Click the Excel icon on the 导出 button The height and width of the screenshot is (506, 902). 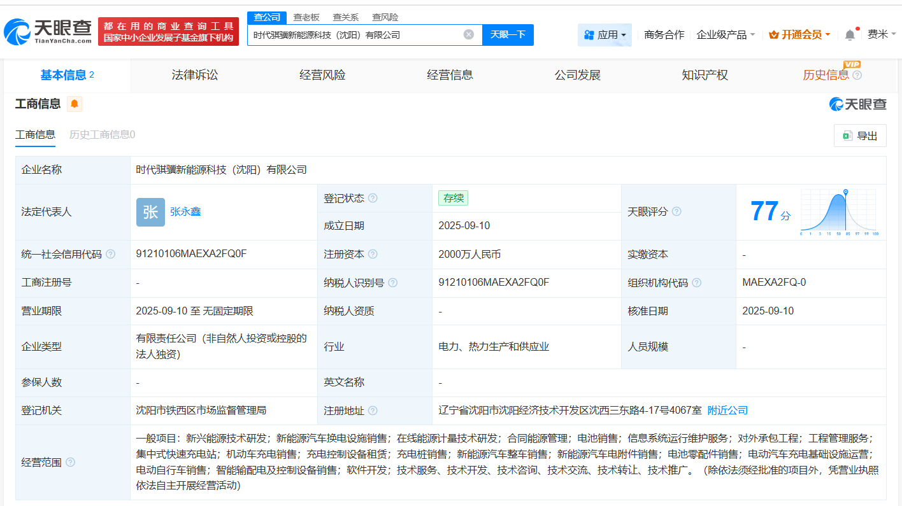pyautogui.click(x=847, y=135)
